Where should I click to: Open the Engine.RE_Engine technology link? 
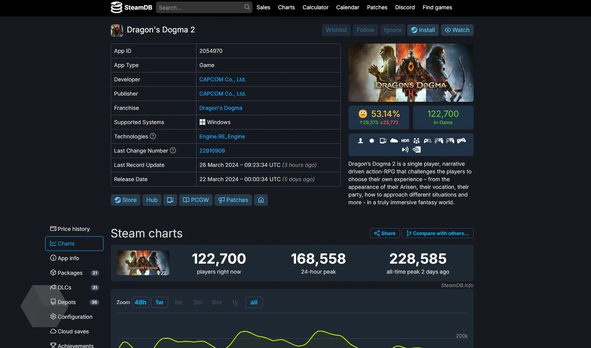[x=222, y=136]
